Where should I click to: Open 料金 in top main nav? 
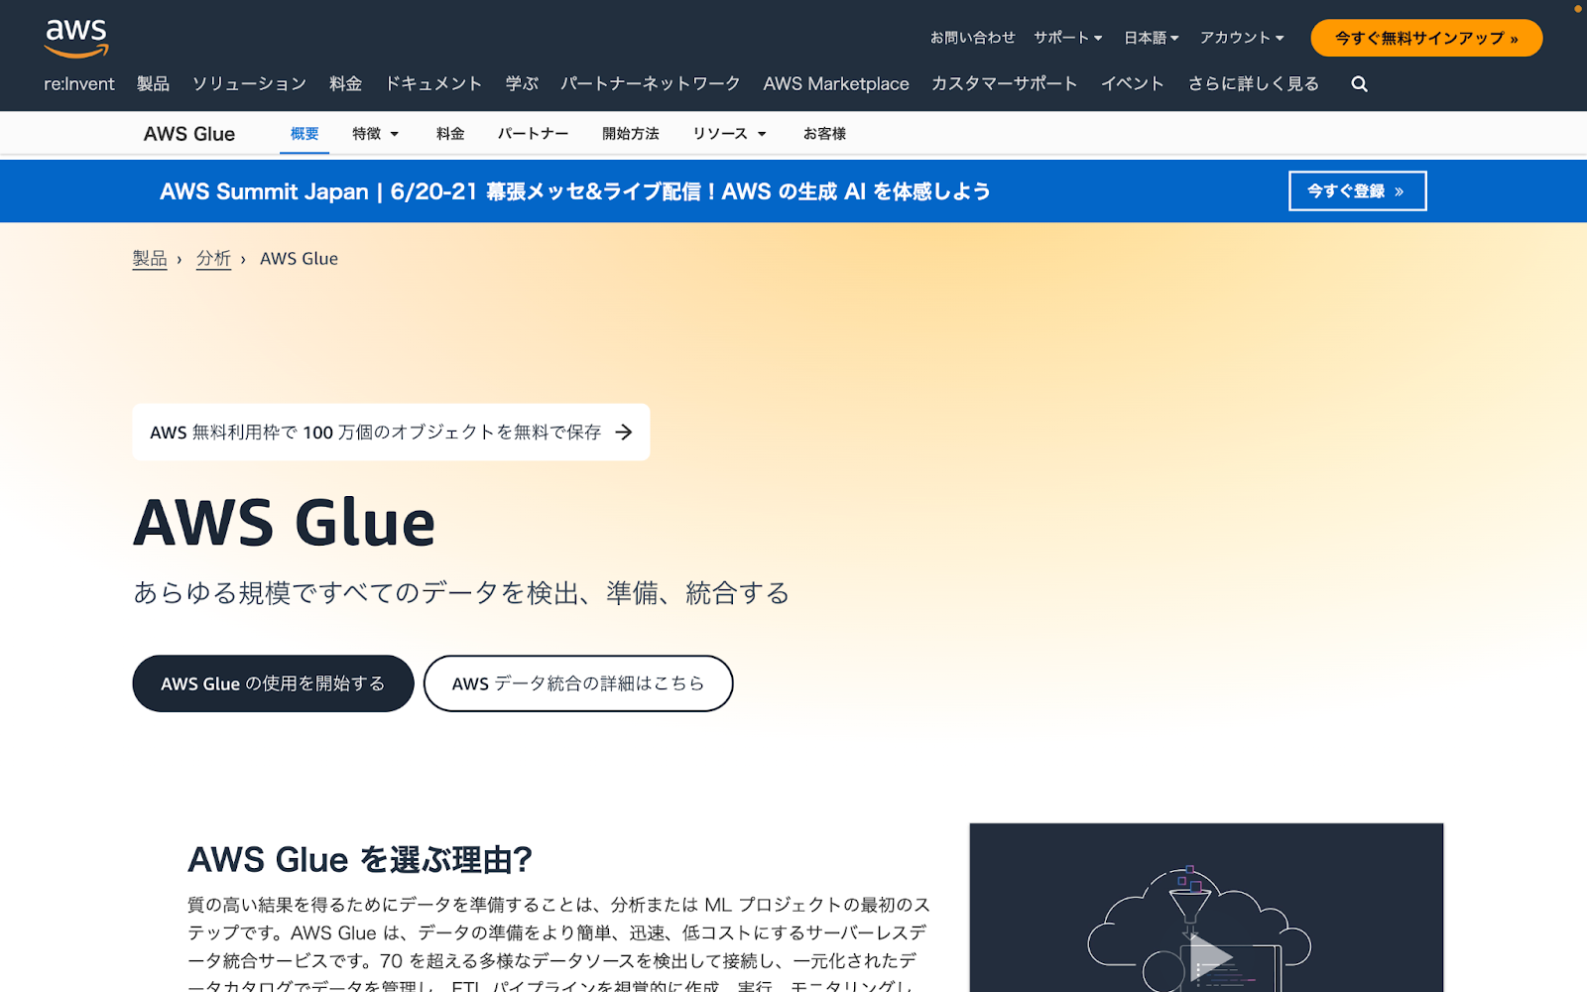pos(345,84)
